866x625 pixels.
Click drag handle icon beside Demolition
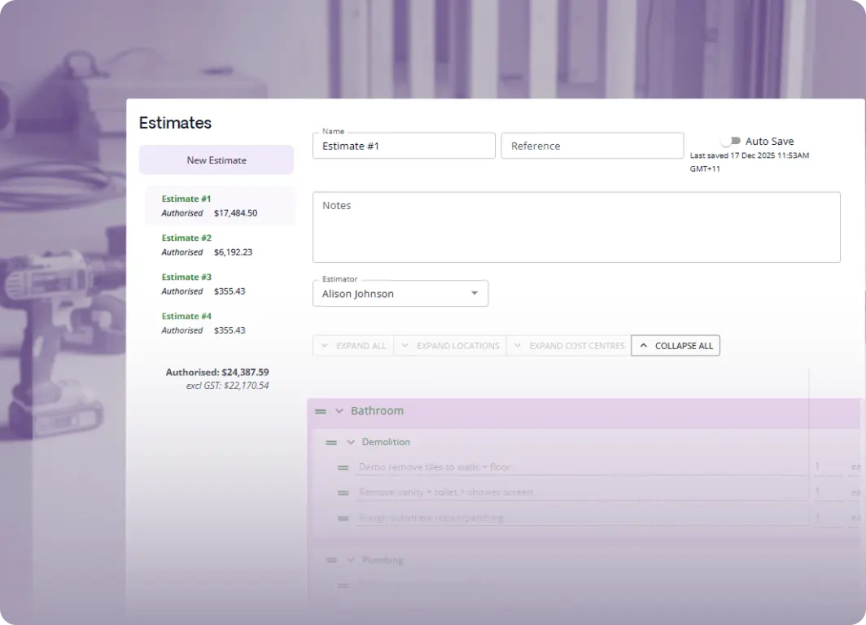(x=331, y=443)
